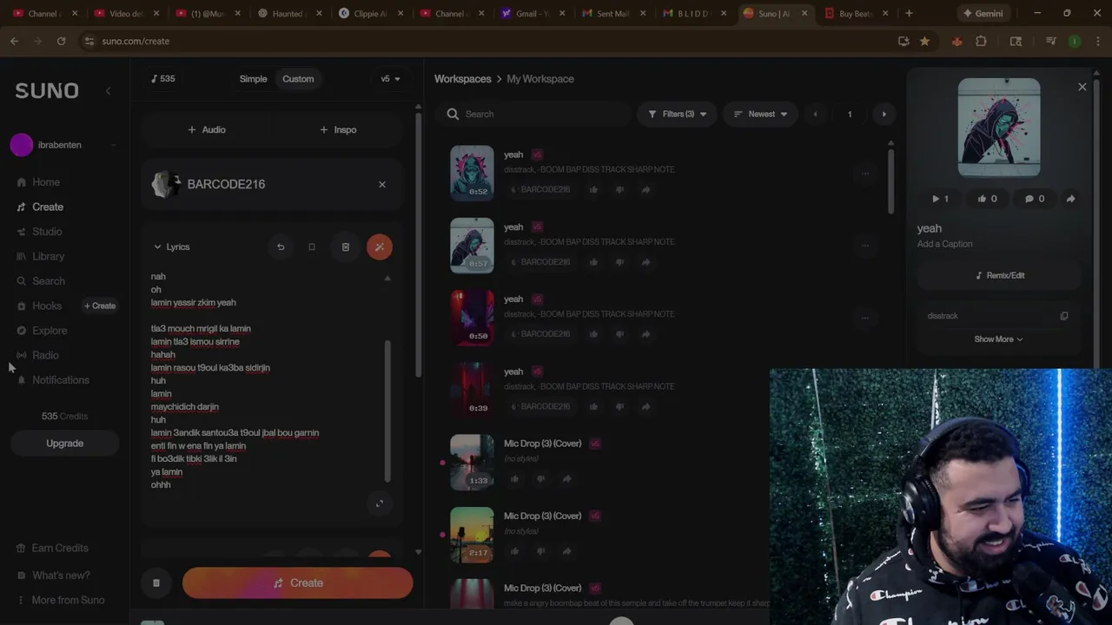Collapse the Lyrics section
This screenshot has width=1112, height=625.
171,247
